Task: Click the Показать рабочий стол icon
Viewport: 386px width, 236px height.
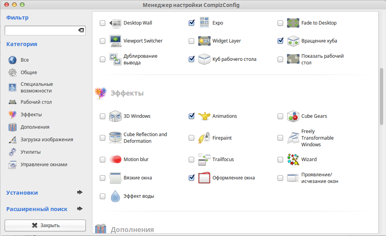Action: [x=293, y=59]
